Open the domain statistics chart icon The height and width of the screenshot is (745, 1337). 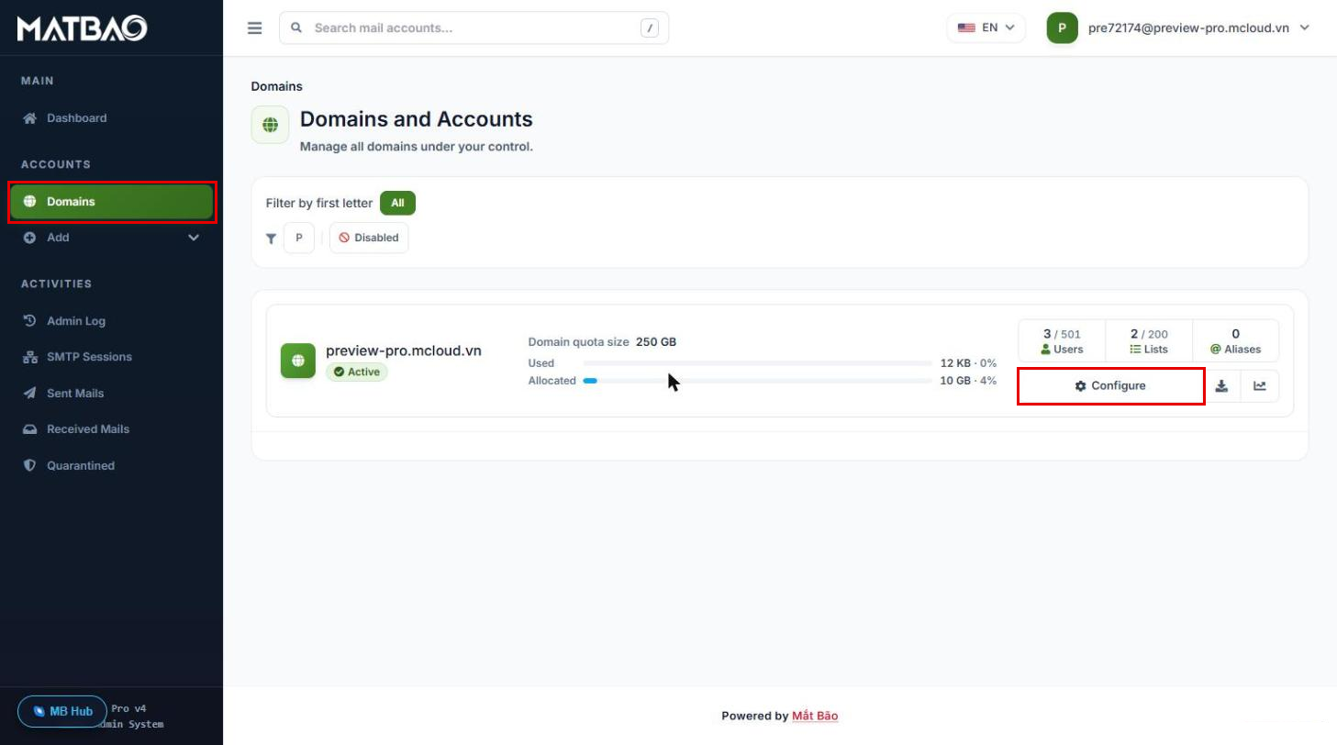1260,386
